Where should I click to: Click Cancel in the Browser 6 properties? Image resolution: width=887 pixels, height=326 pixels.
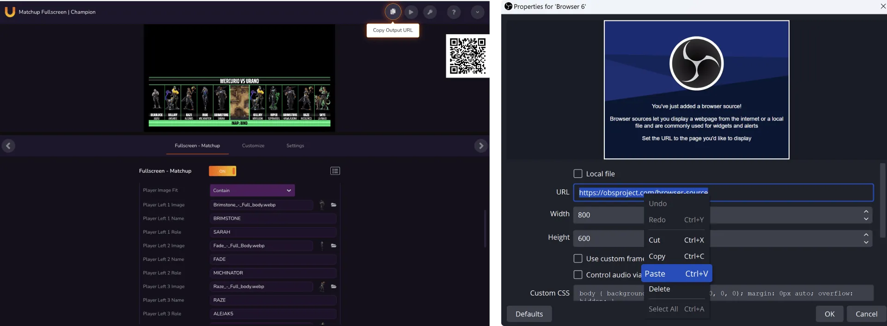click(866, 314)
